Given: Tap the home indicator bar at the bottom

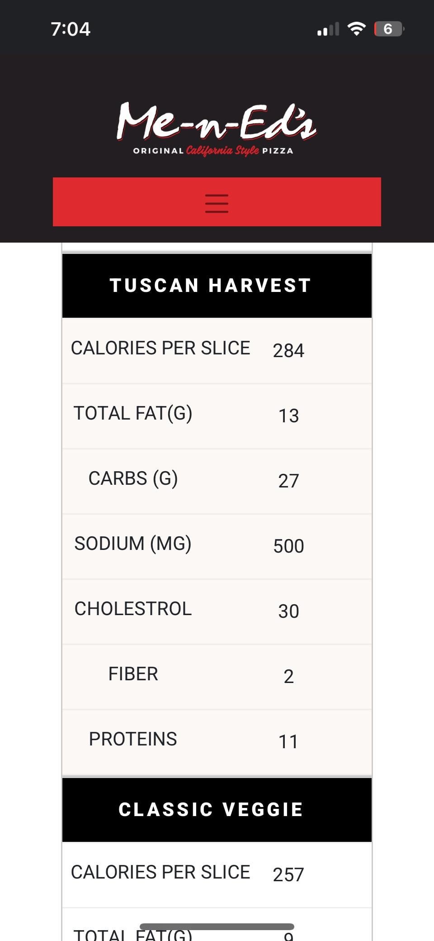Looking at the screenshot, I should pos(217,927).
